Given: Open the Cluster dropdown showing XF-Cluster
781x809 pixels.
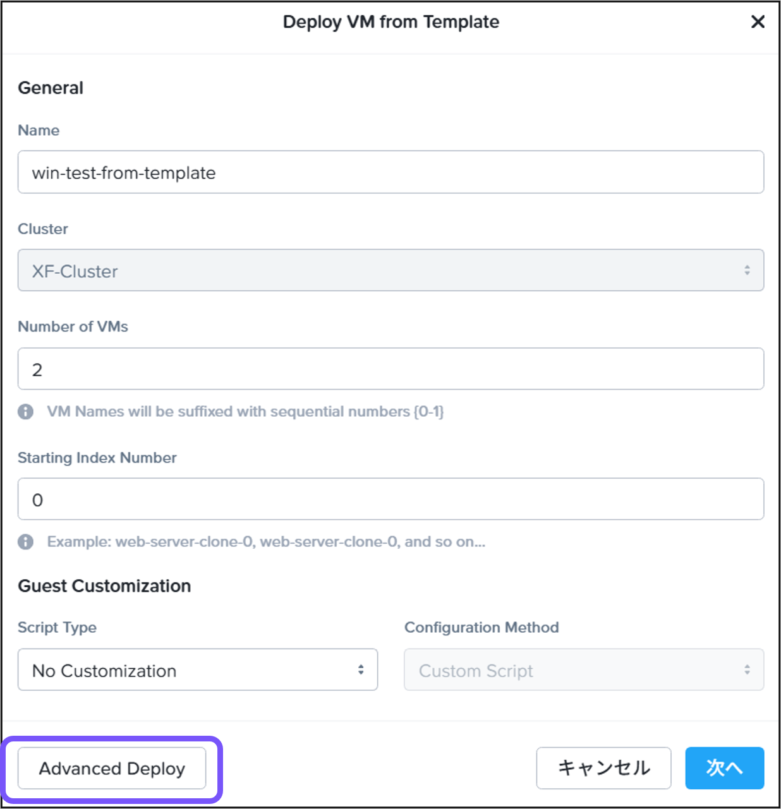Looking at the screenshot, I should click(391, 270).
